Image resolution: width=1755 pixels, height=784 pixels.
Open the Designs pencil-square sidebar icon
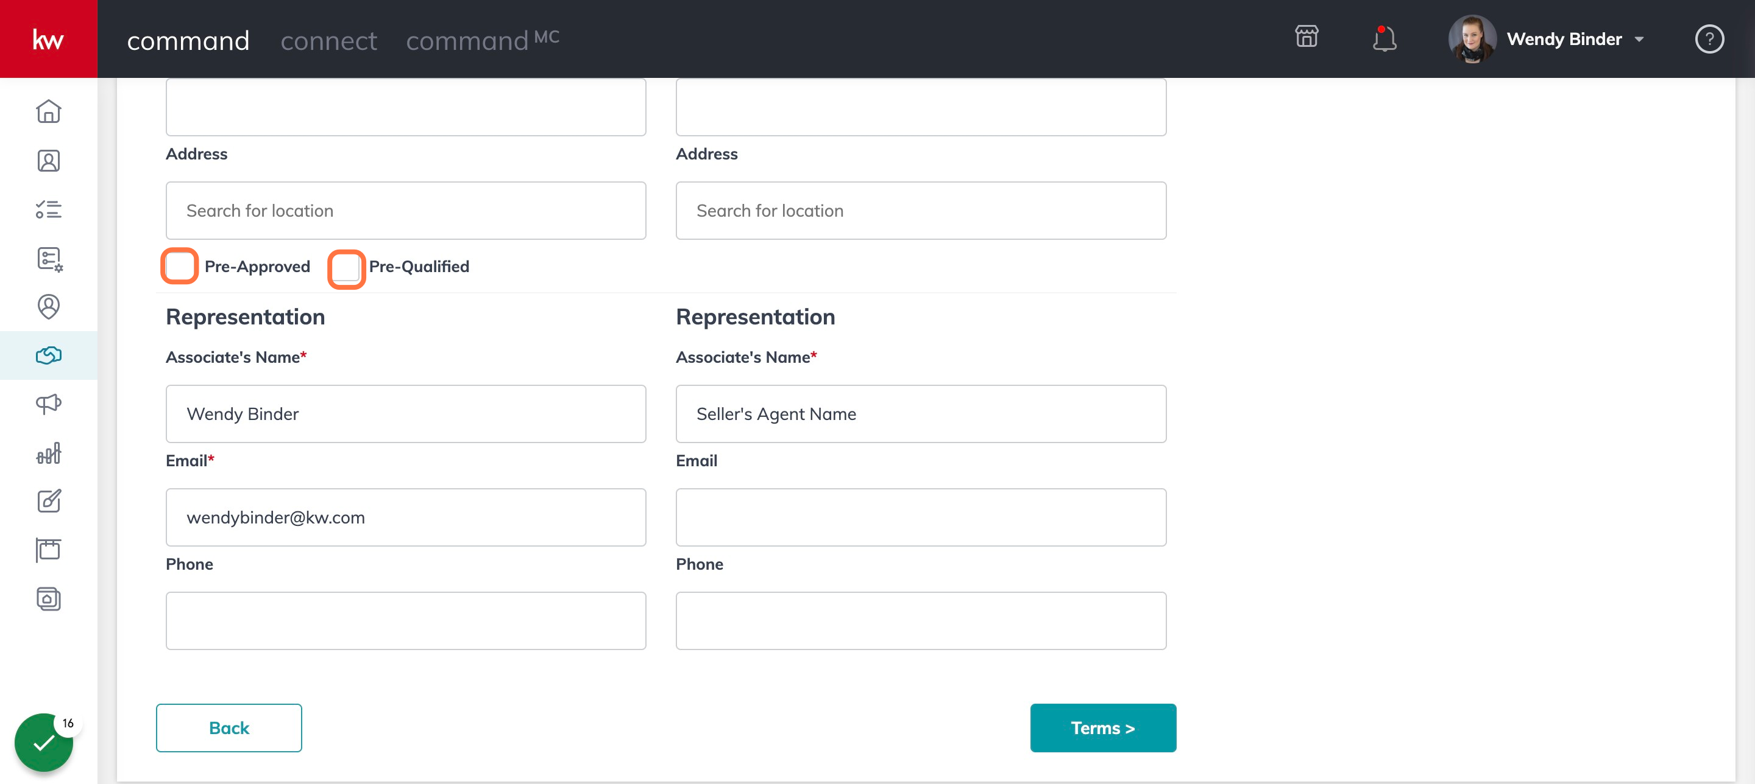(x=48, y=502)
